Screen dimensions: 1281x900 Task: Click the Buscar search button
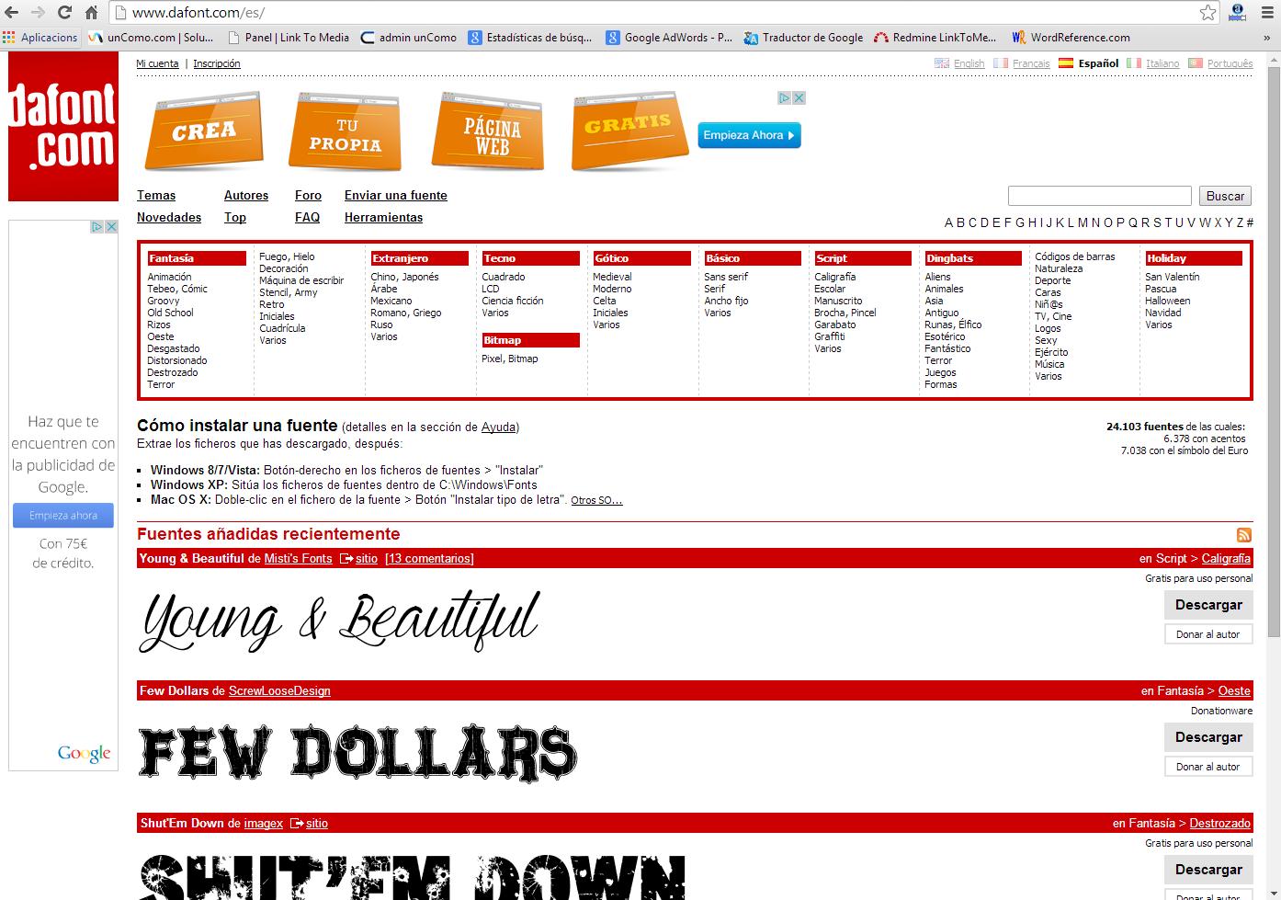(x=1225, y=196)
